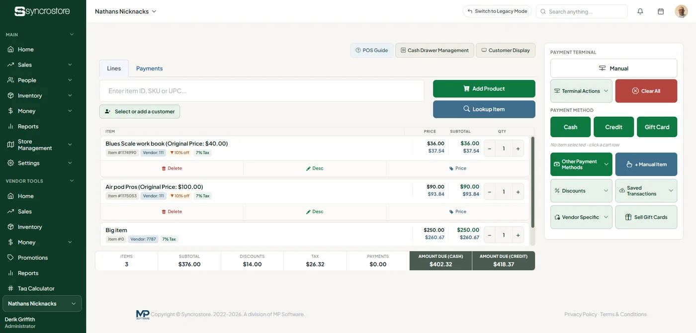The height and width of the screenshot is (333, 696).
Task: Click the People icon in sidebar
Action: (10, 80)
